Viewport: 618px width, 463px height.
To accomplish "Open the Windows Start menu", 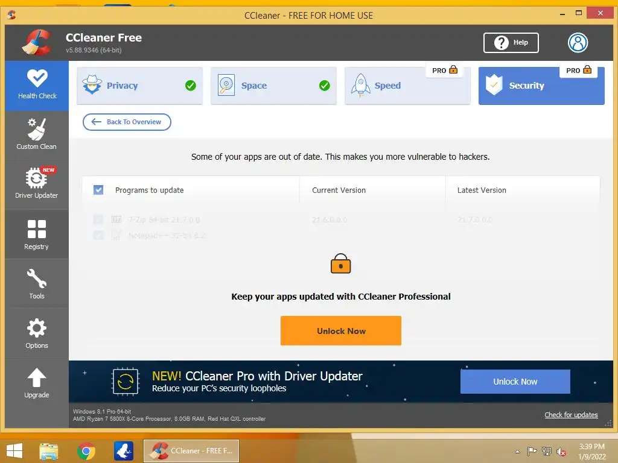I will click(14, 451).
